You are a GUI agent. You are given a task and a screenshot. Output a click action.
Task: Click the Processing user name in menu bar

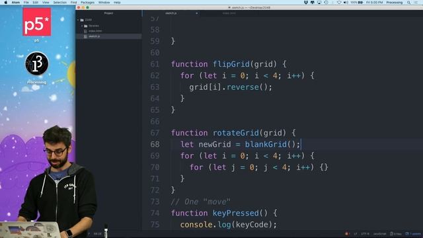click(x=395, y=3)
